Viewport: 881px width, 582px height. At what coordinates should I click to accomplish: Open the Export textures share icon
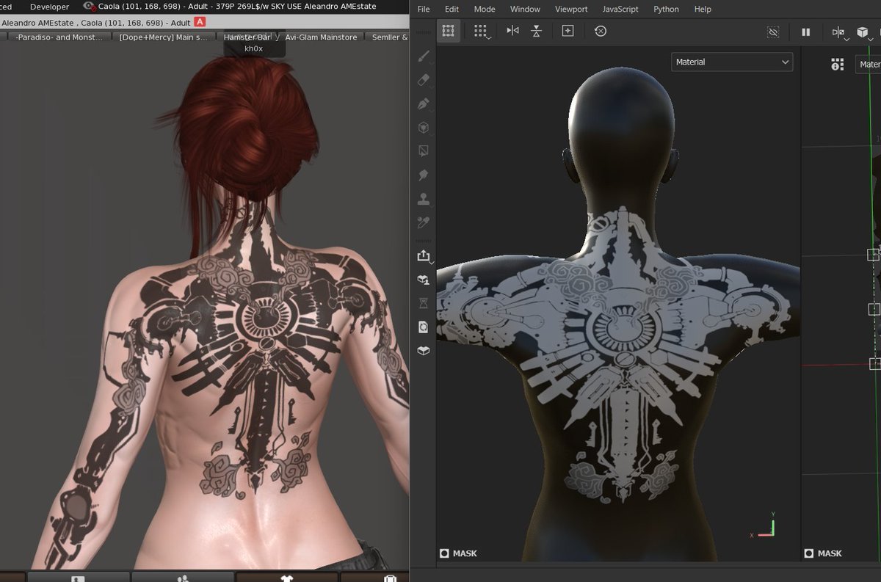[424, 255]
